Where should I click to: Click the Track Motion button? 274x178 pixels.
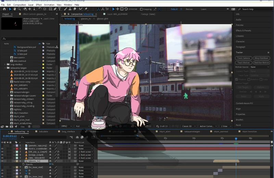pyautogui.click(x=244, y=63)
